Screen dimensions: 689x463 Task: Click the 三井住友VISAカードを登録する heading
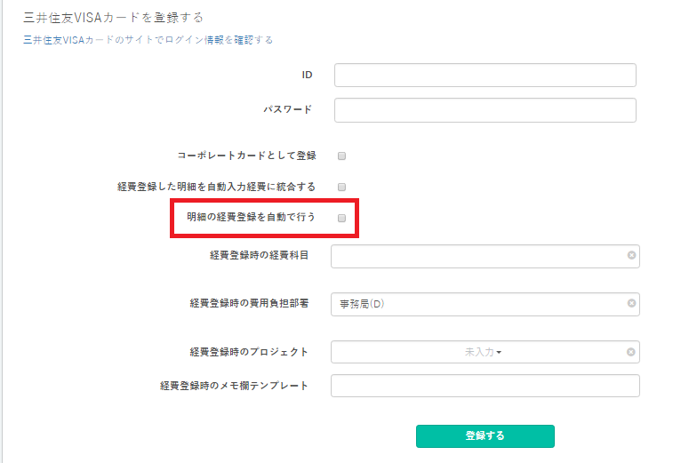click(x=114, y=18)
